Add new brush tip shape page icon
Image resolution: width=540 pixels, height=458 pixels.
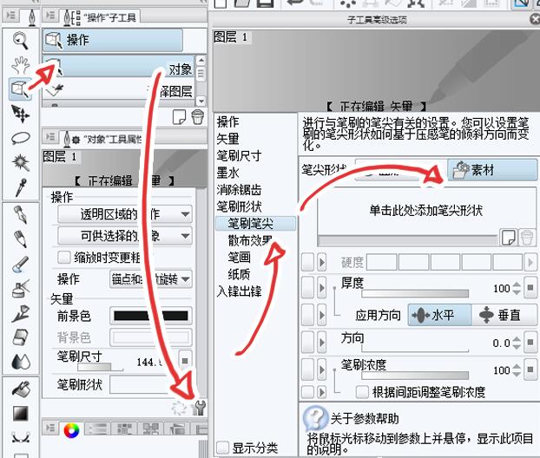coord(509,238)
